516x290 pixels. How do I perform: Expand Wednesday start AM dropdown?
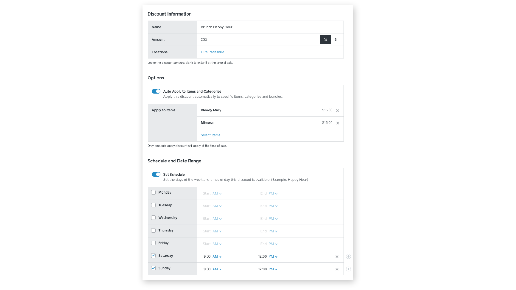tap(217, 219)
